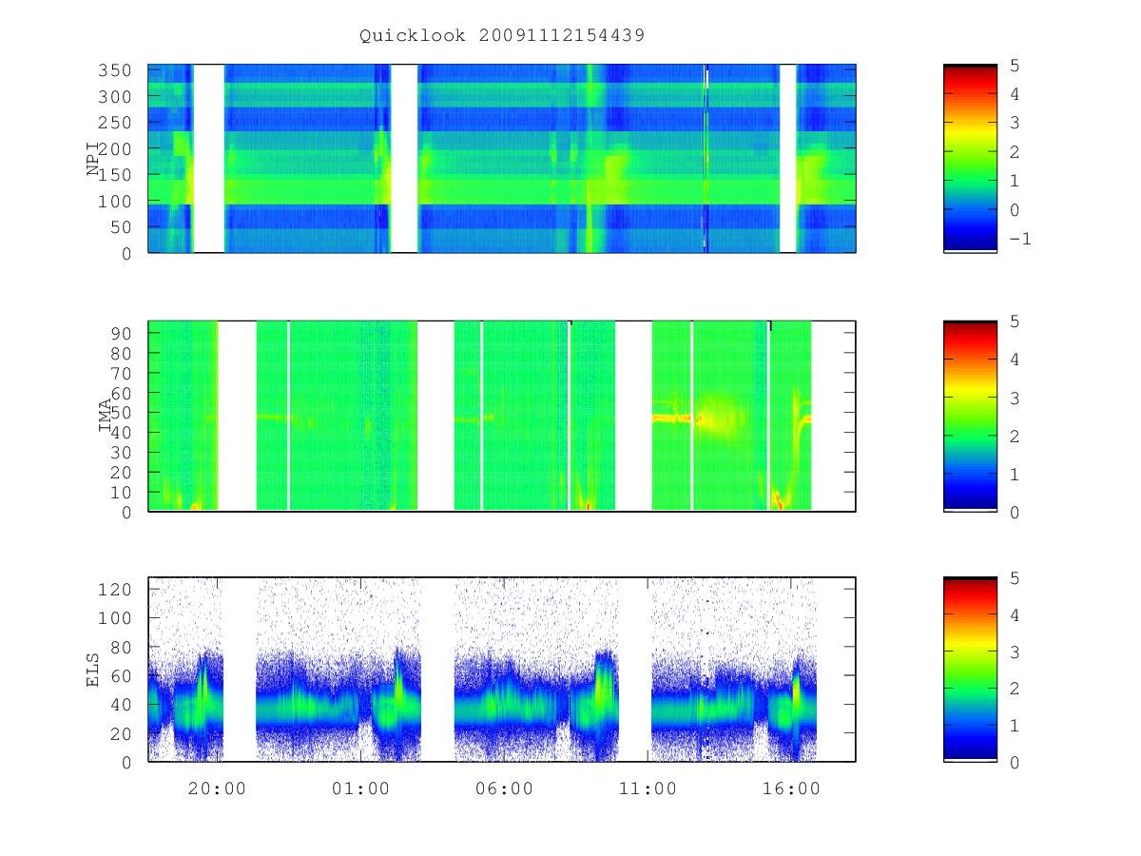Click inside the IMA spectrogram panel

click(502, 416)
